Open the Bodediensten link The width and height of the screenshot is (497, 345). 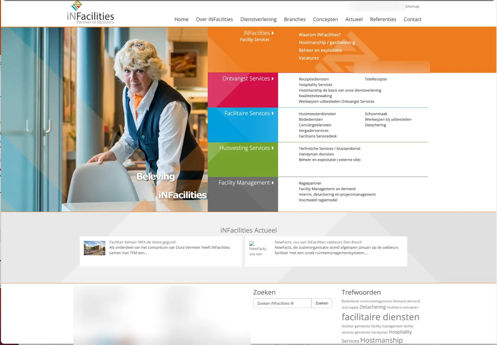[311, 120]
